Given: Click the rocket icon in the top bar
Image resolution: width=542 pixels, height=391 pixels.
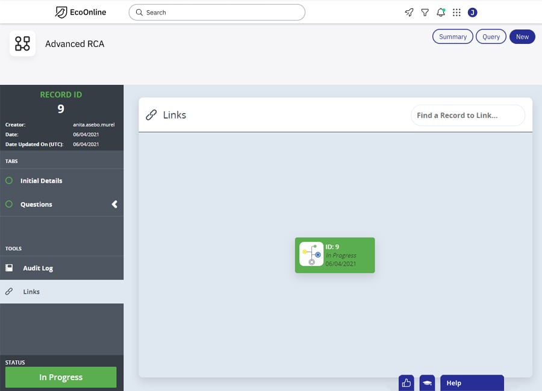Looking at the screenshot, I should click(409, 13).
